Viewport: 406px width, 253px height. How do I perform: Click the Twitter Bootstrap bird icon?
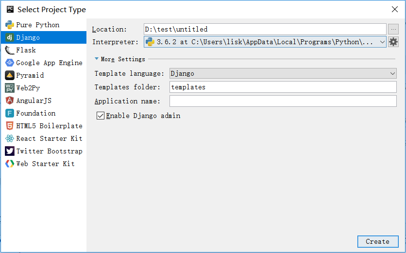tap(10, 151)
